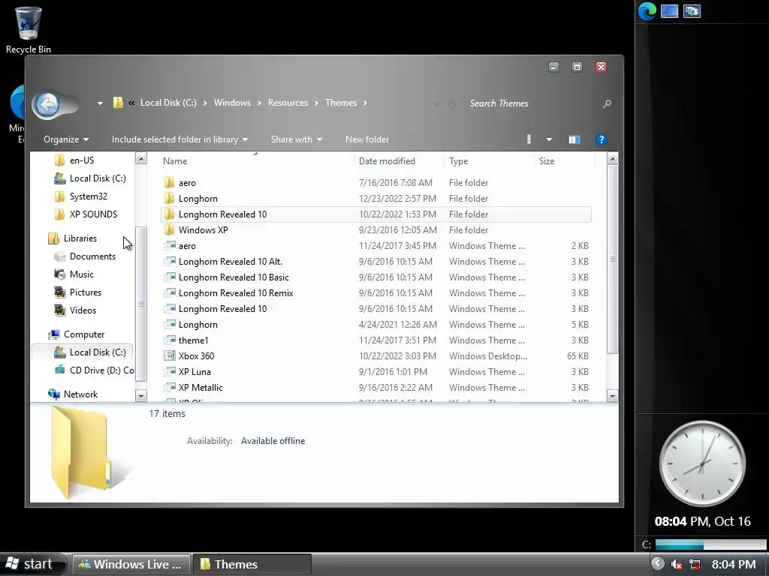Select Windows in address breadcrumb
This screenshot has width=769, height=576.
[x=232, y=102]
